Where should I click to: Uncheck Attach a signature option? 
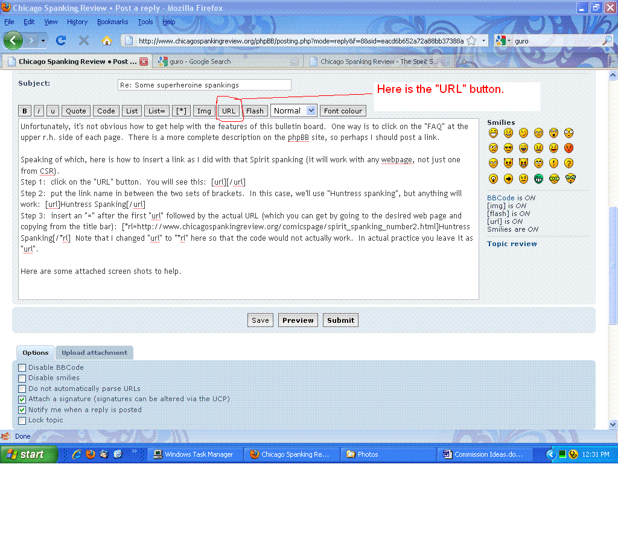[x=22, y=399]
